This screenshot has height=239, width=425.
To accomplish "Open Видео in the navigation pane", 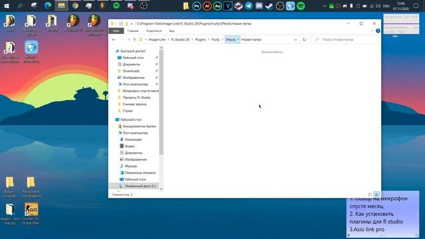I will click(129, 146).
